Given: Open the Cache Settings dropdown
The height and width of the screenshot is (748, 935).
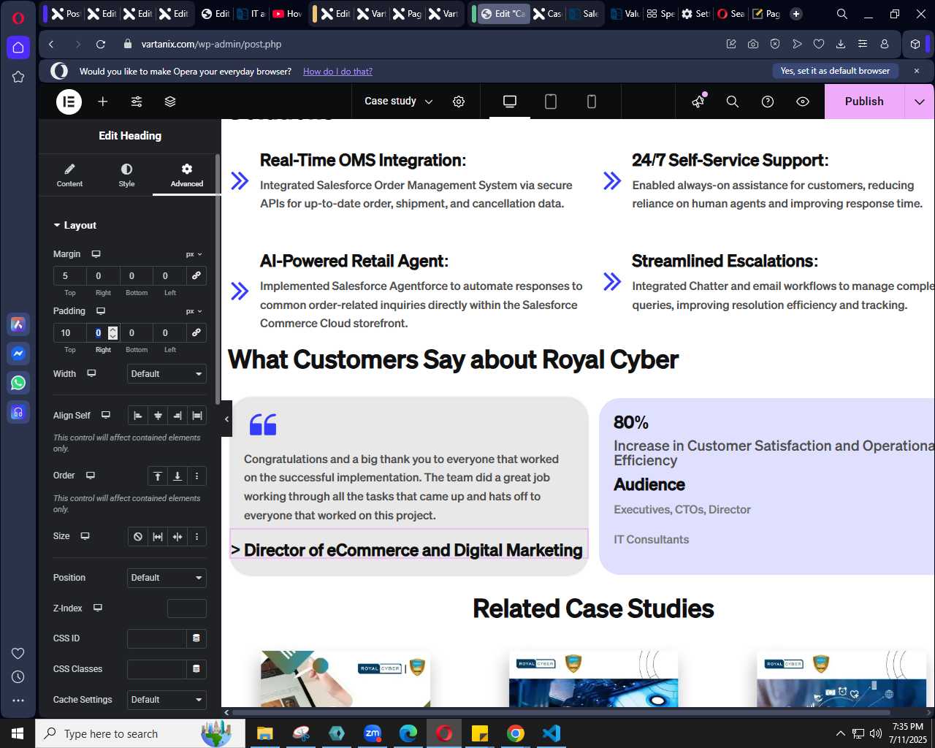Looking at the screenshot, I should pyautogui.click(x=167, y=700).
